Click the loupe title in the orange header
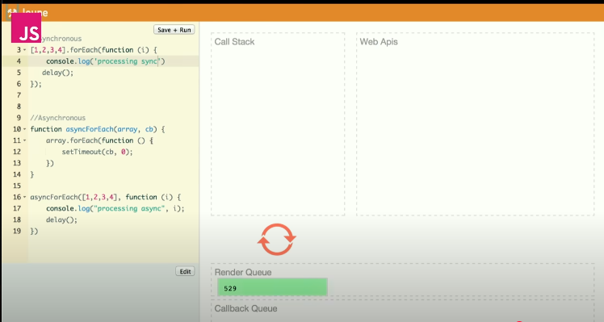Screen dimensions: 604x322 pos(35,13)
